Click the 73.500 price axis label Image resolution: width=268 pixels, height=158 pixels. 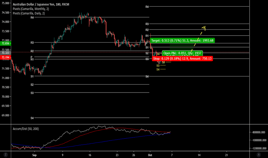[x=5, y=31]
